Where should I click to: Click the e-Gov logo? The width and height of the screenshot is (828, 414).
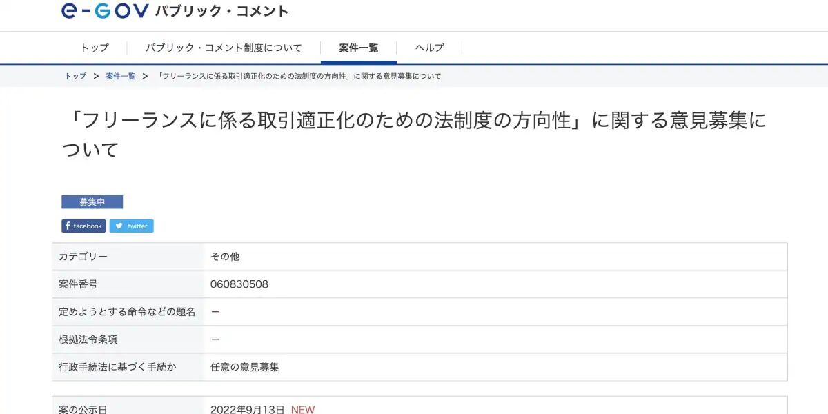pyautogui.click(x=105, y=10)
